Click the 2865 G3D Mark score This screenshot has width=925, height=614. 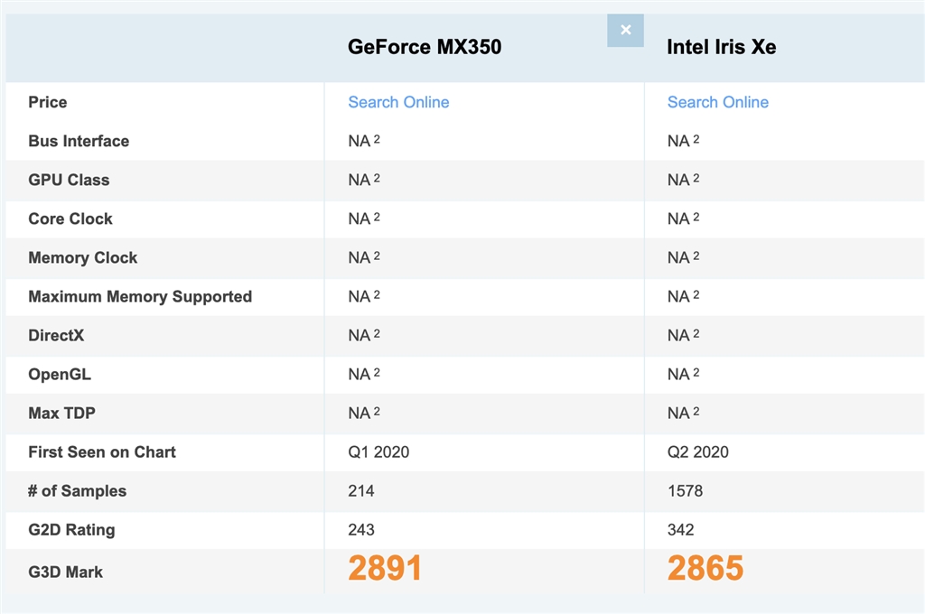pos(705,568)
